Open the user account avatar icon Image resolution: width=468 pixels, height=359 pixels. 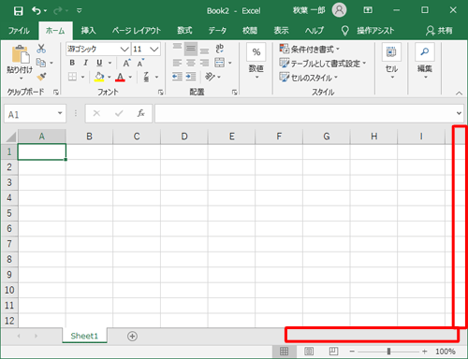click(x=339, y=10)
